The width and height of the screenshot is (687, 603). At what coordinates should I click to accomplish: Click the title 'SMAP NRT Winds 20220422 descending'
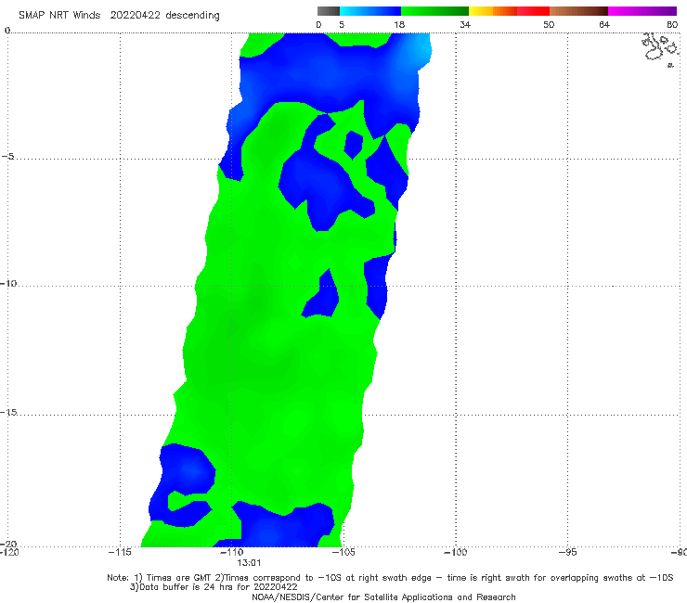coord(119,16)
